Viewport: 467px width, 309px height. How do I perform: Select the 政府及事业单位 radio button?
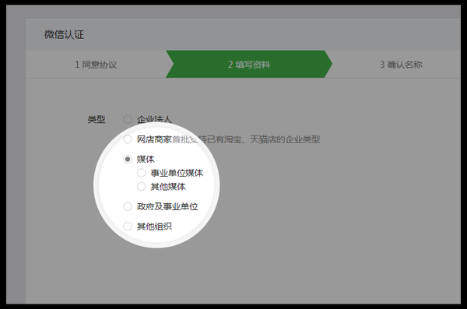128,206
